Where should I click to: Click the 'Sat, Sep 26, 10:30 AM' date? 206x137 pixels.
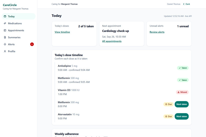114,37
